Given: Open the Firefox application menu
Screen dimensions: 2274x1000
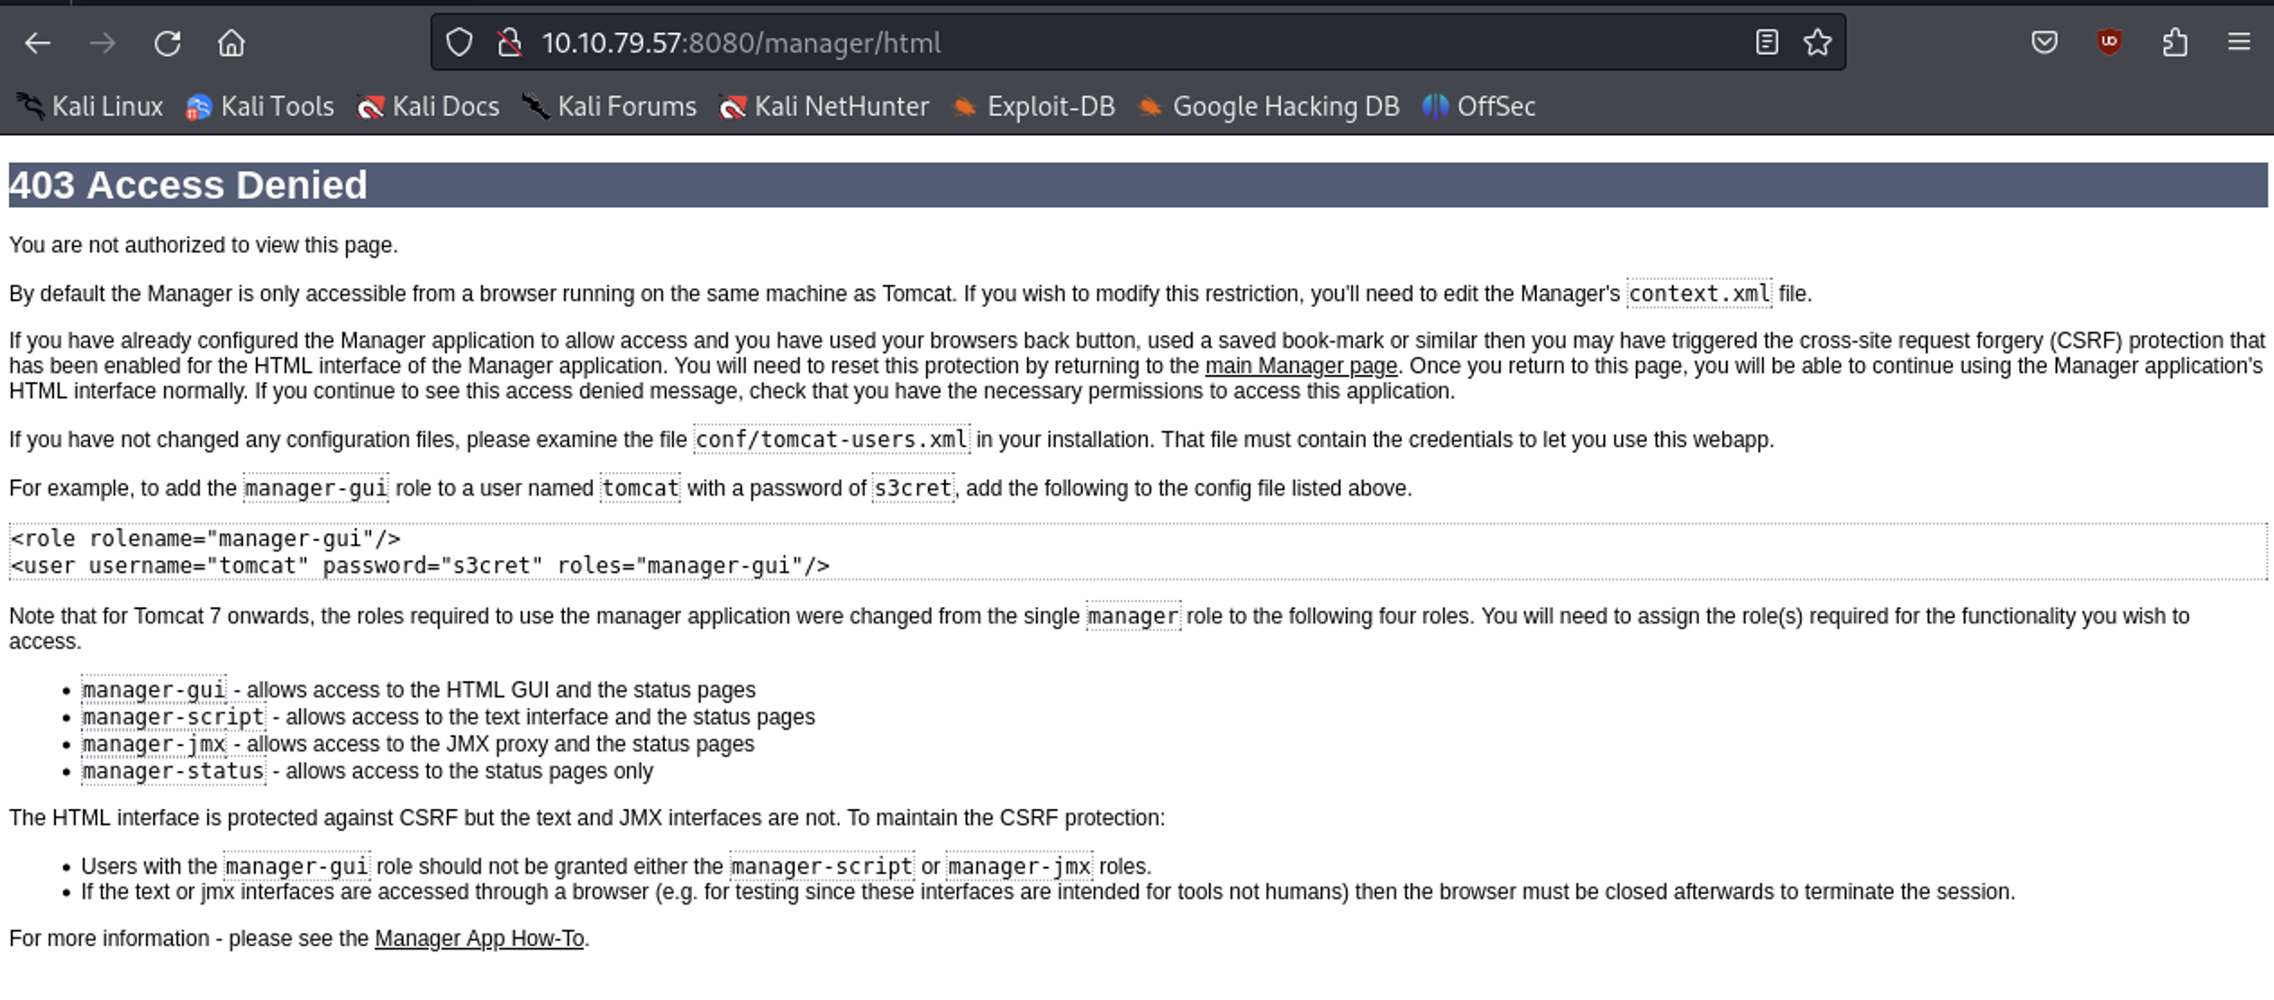Looking at the screenshot, I should coord(2240,42).
